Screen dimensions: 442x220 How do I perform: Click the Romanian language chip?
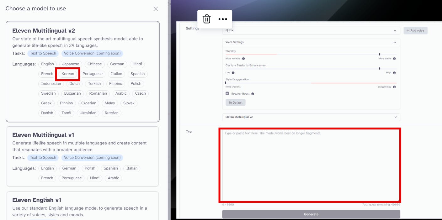98,93
